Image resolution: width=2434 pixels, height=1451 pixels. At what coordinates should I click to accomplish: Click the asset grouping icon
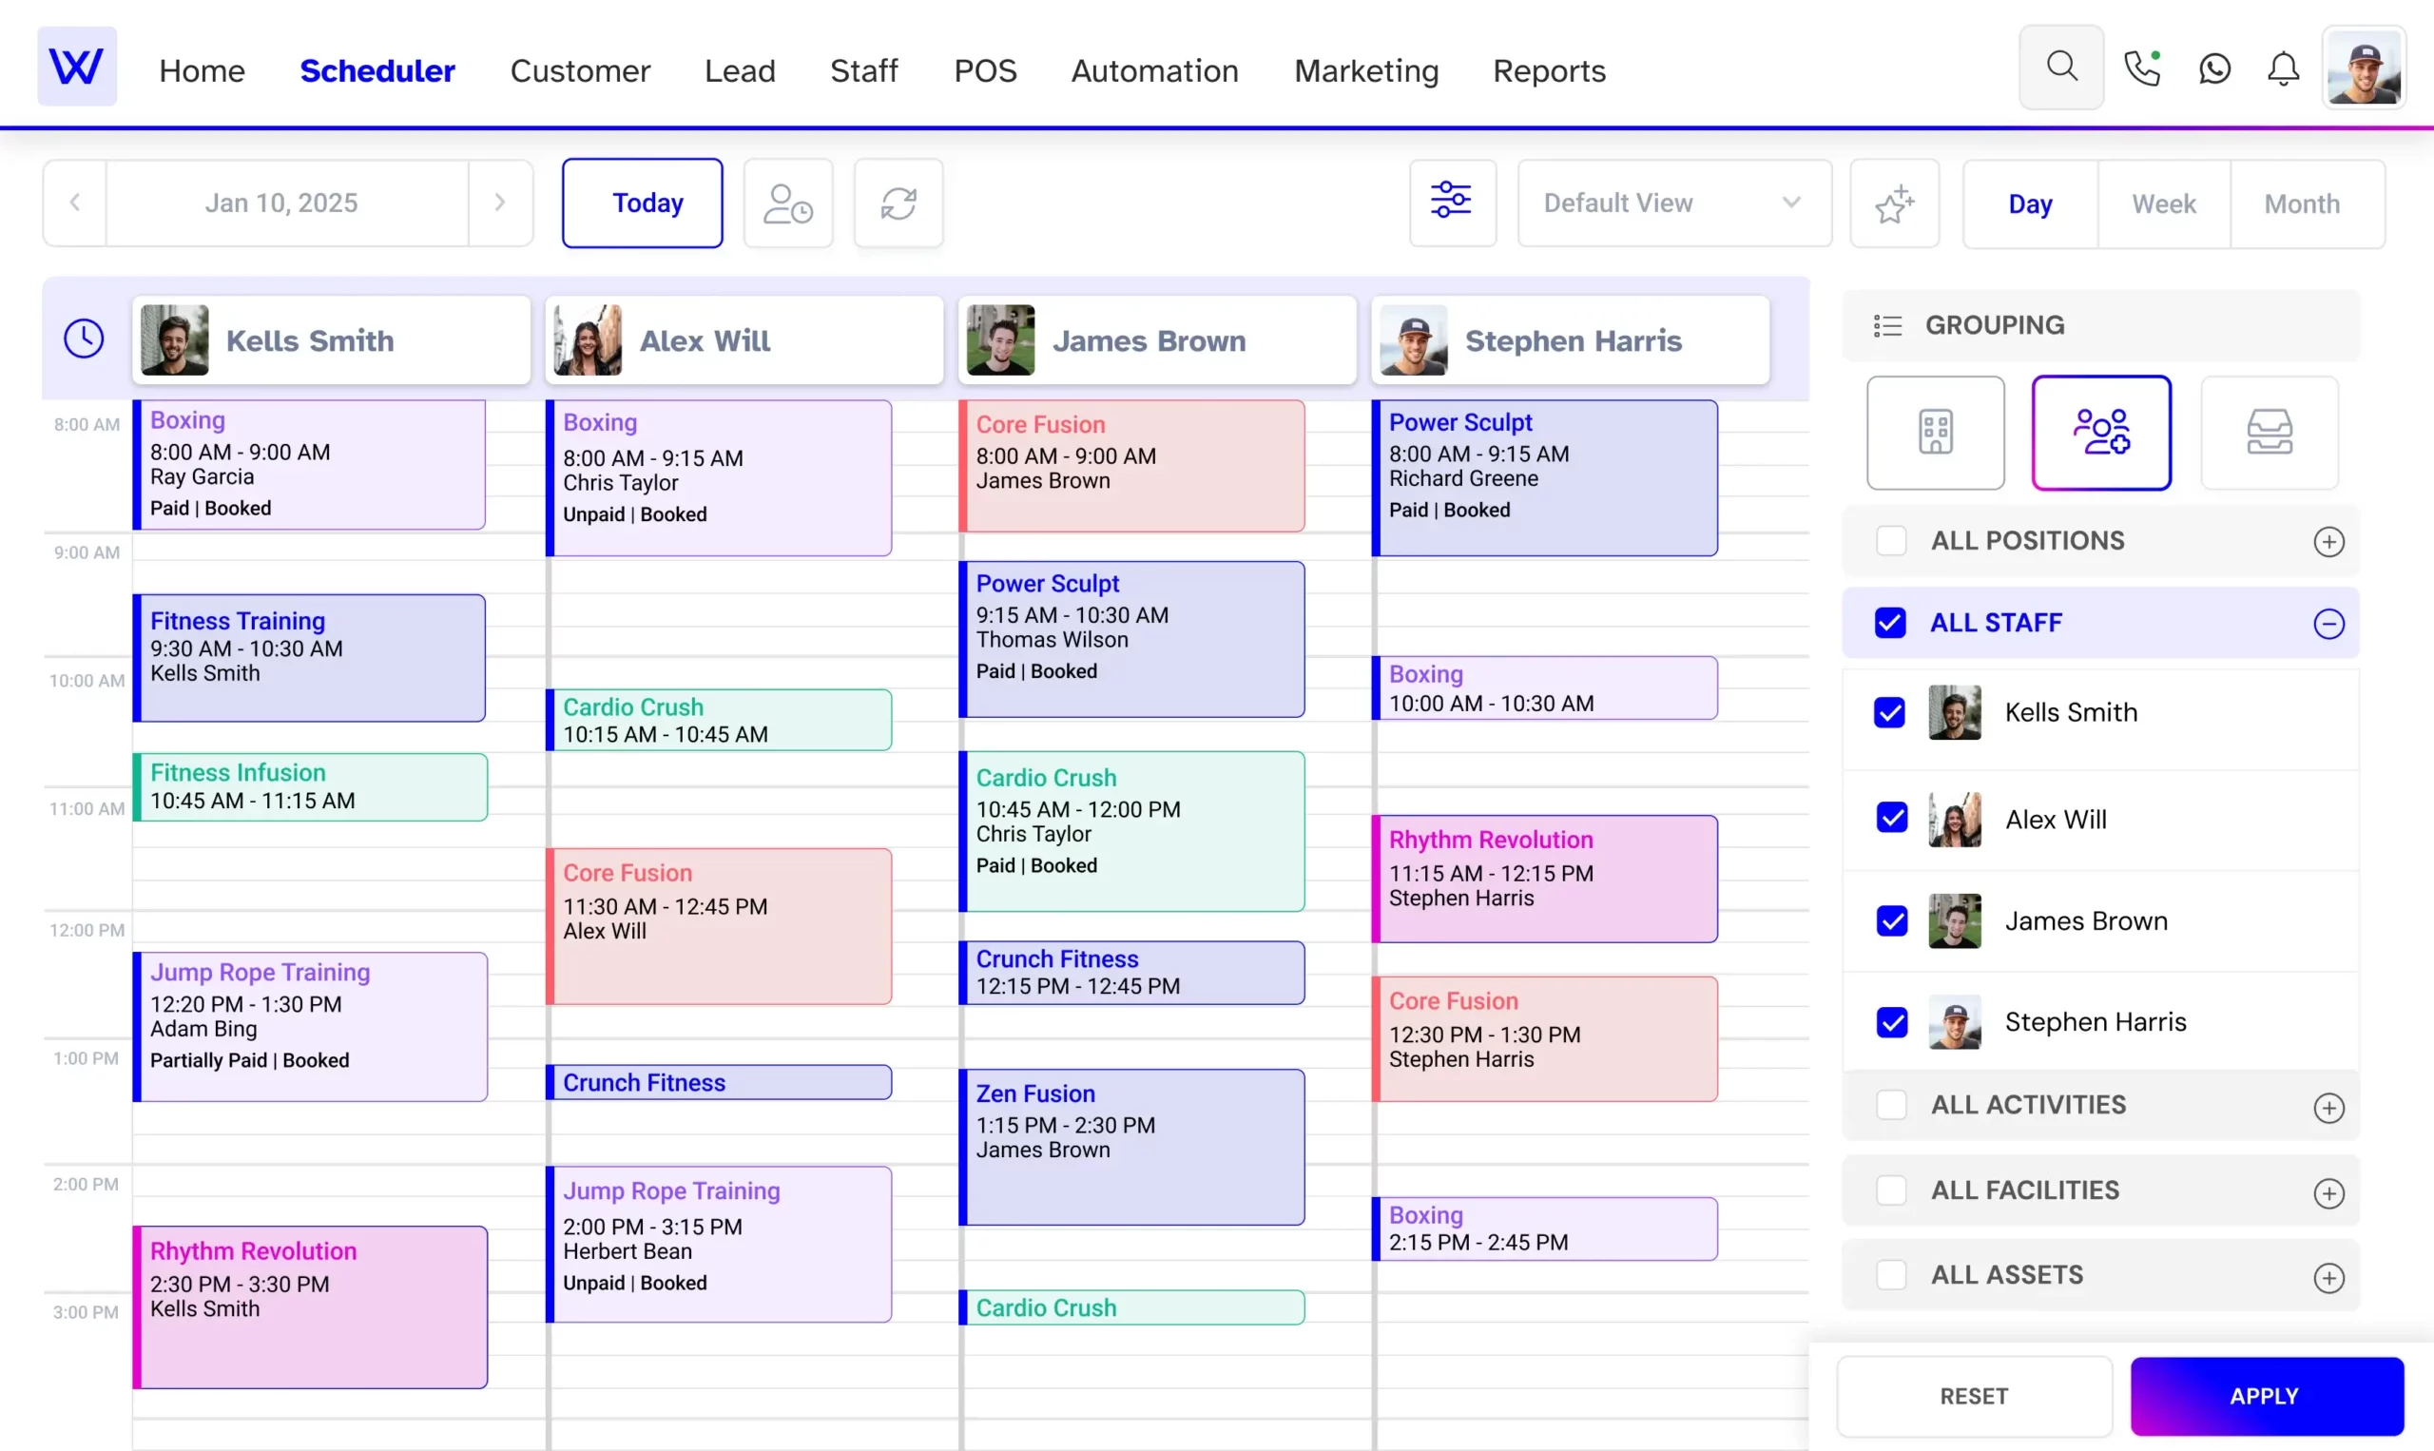pos(2269,432)
